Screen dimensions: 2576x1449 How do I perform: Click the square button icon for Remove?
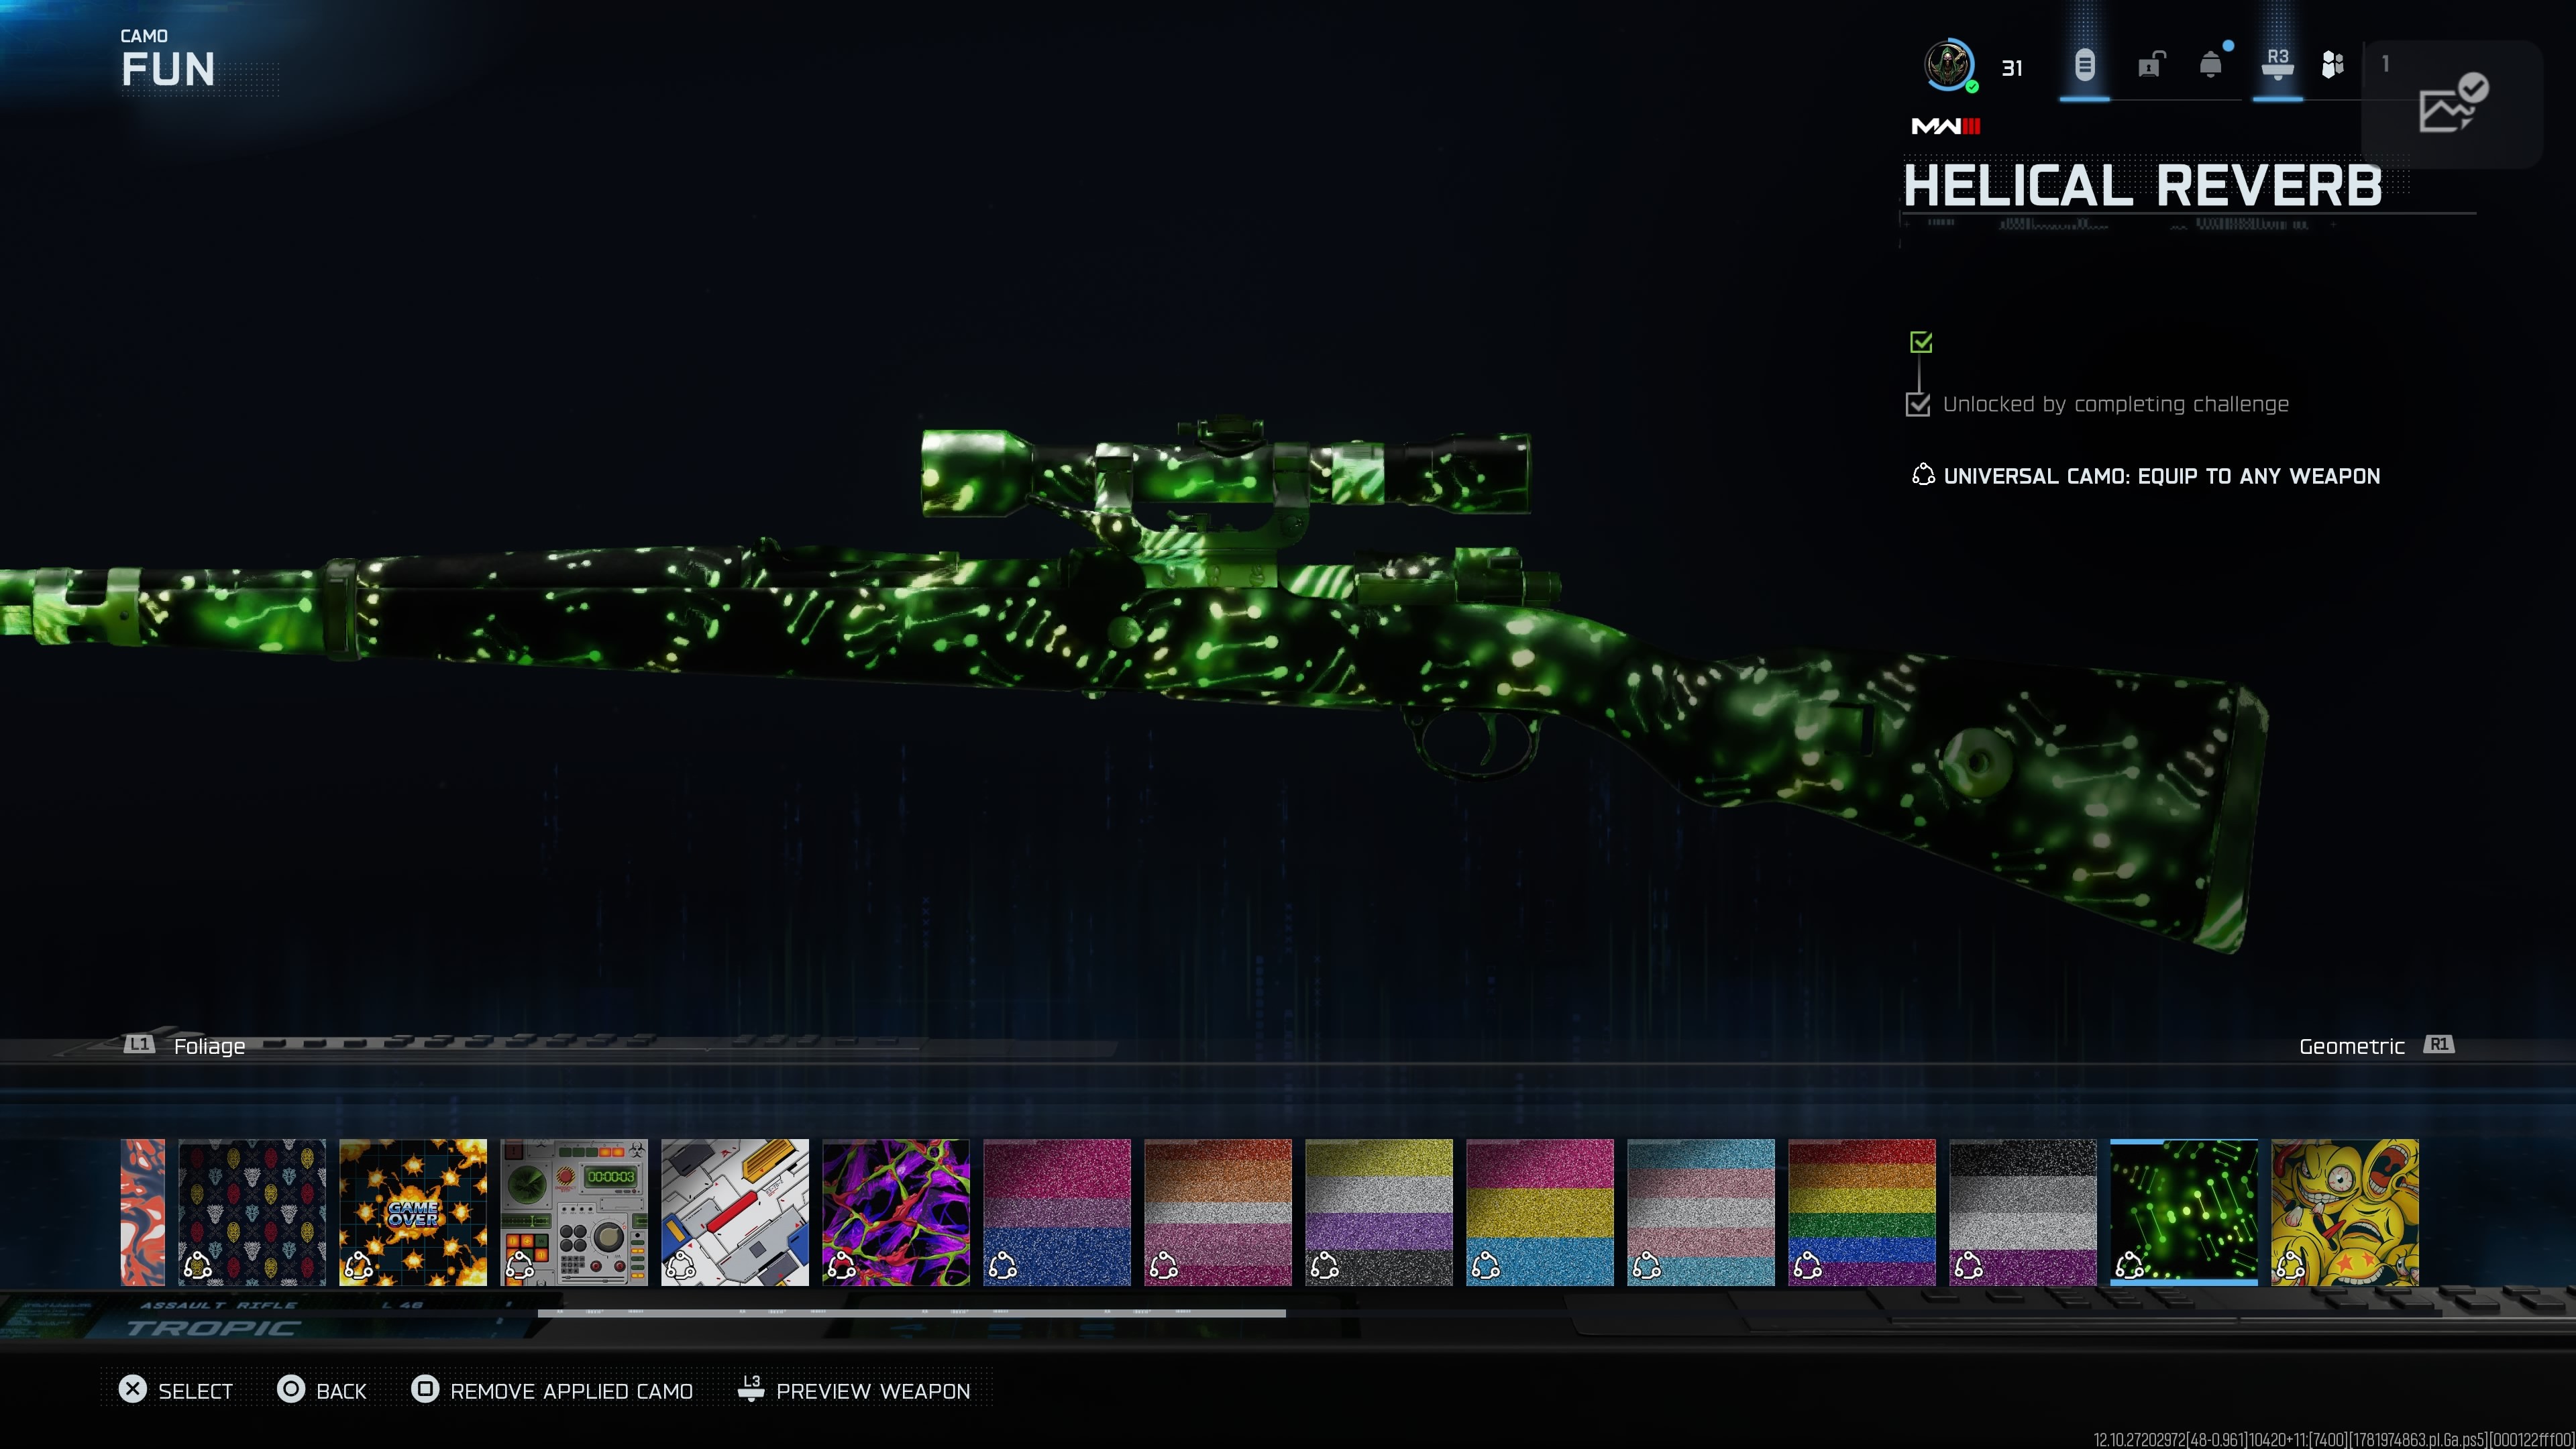click(x=425, y=1390)
